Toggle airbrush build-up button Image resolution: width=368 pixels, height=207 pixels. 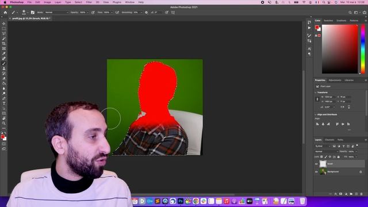tap(117, 13)
